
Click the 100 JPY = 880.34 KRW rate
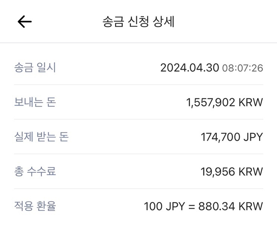point(203,206)
